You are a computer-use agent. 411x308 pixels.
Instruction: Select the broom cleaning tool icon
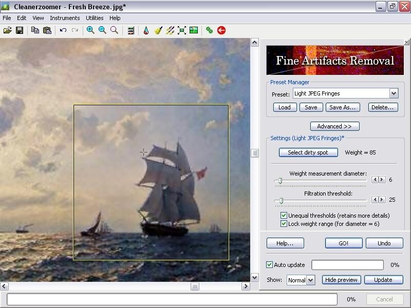[x=158, y=30]
